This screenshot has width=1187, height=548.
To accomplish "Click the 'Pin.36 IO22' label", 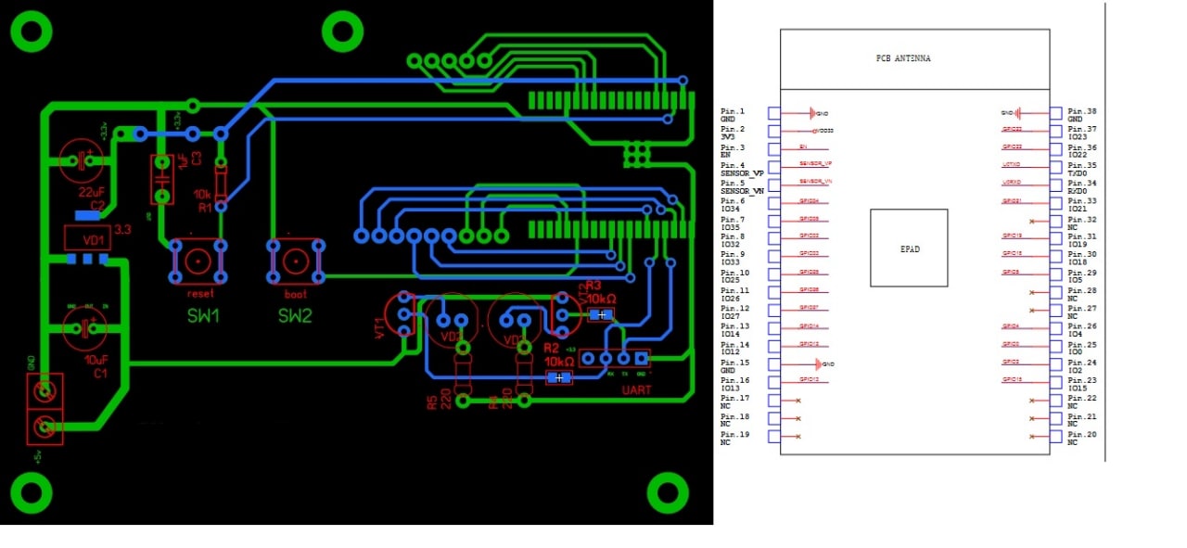I will coord(1082,151).
